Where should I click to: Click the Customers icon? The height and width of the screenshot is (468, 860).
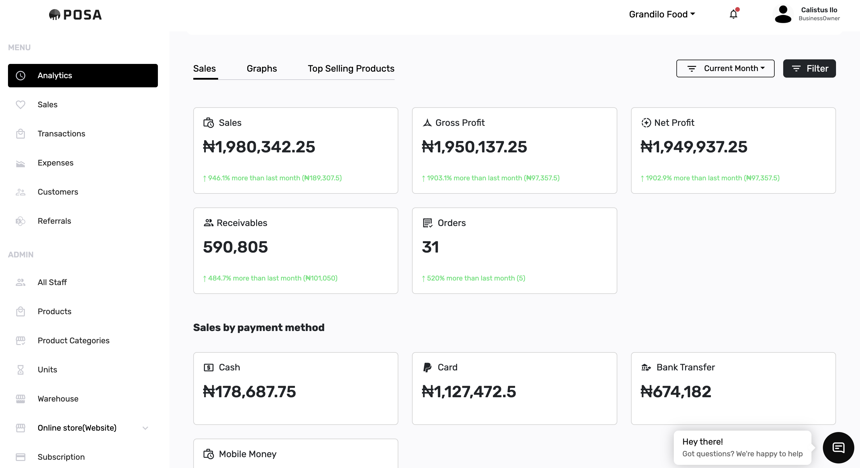[x=21, y=192]
